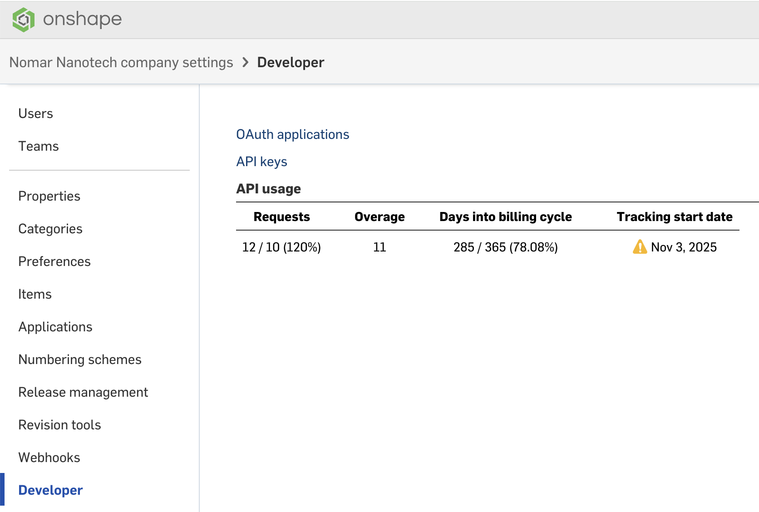
Task: Open the Webhooks settings section
Action: click(49, 458)
